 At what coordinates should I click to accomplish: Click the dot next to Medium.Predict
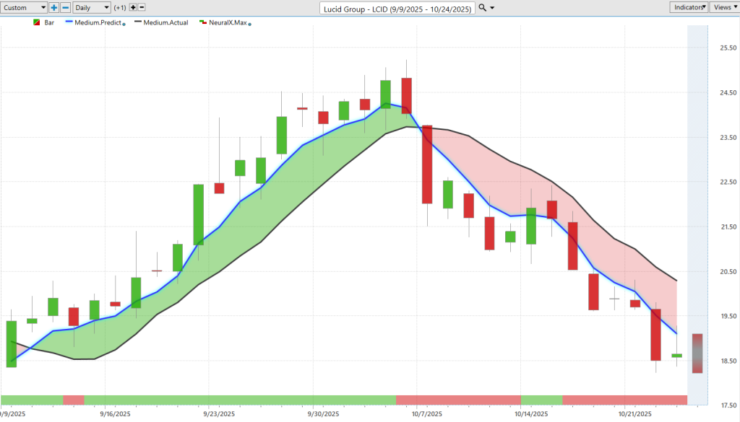tap(124, 25)
